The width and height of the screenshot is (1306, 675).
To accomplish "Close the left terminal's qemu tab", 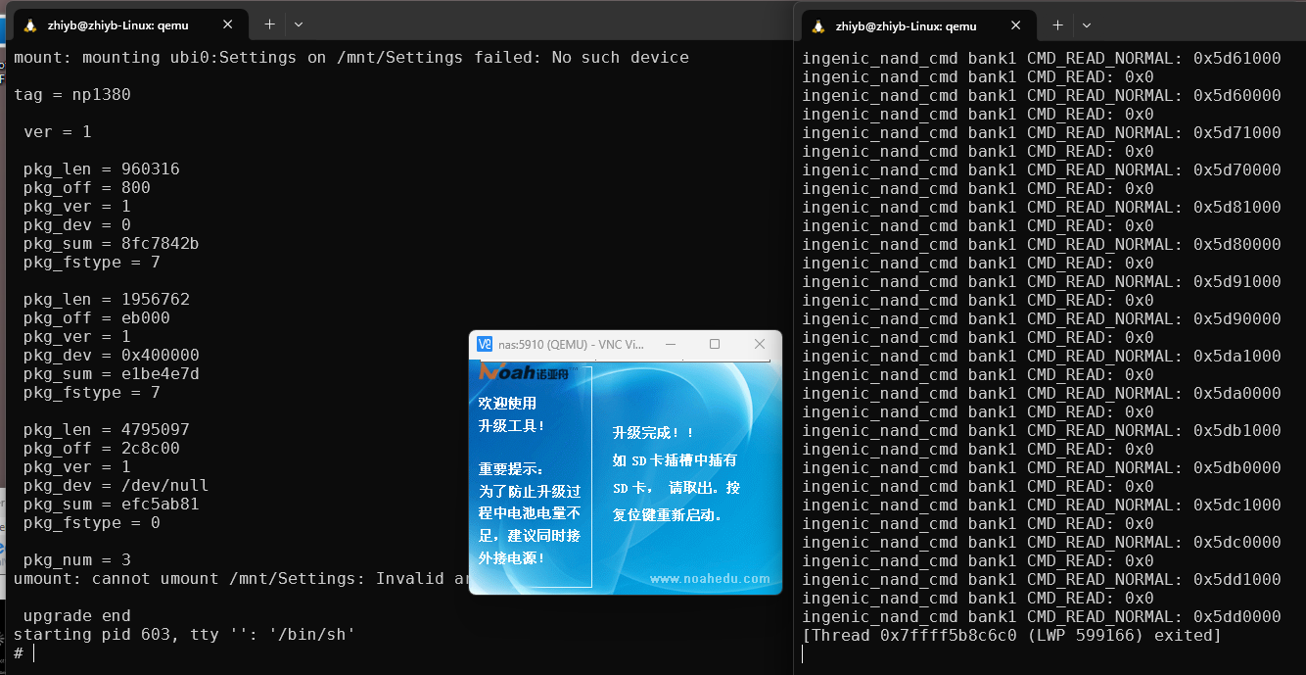I will coord(228,25).
